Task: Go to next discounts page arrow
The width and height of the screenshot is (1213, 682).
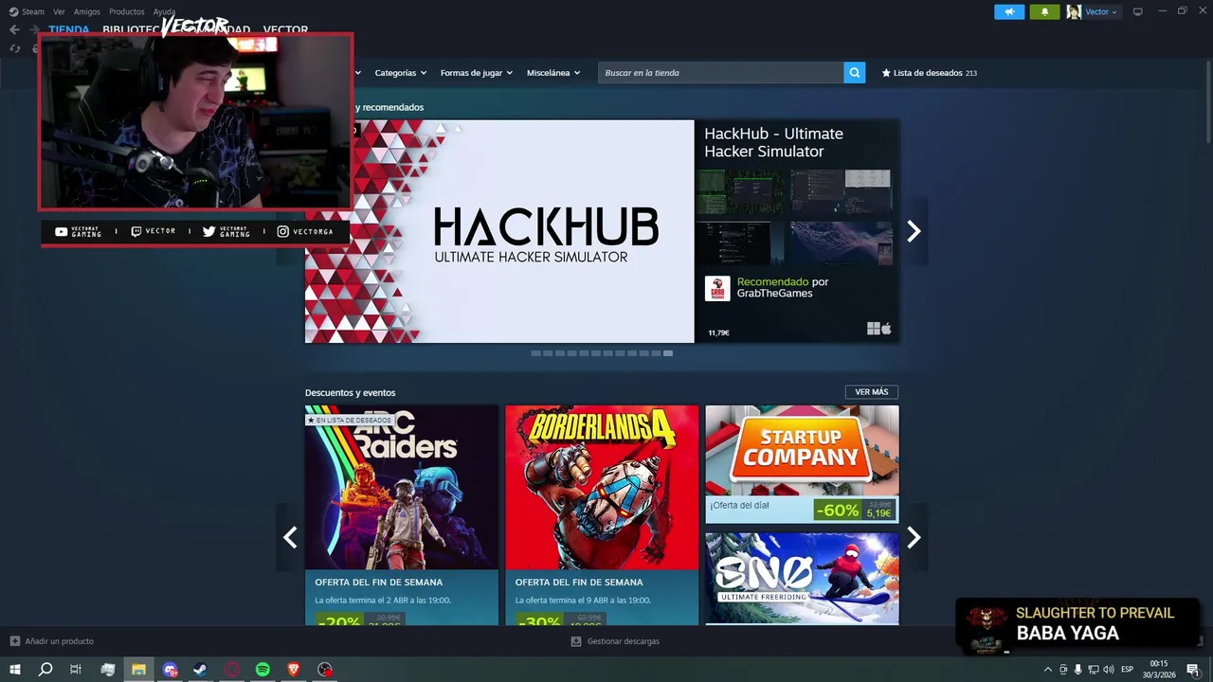Action: tap(914, 537)
